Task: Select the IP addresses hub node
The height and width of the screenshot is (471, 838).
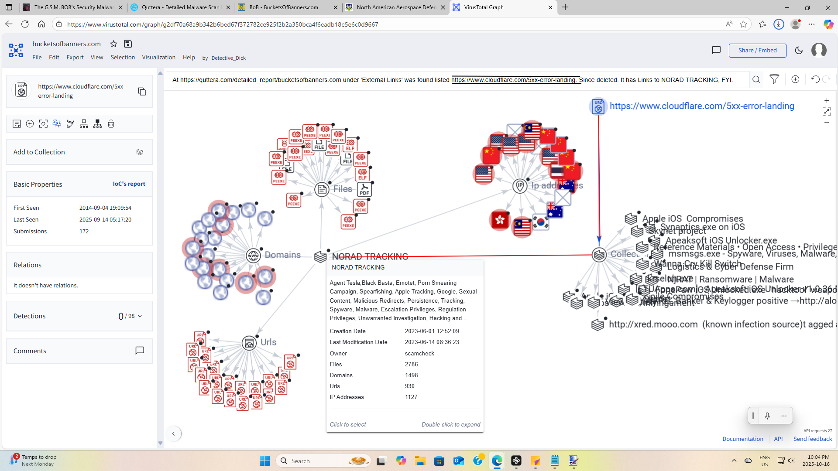Action: 520,186
